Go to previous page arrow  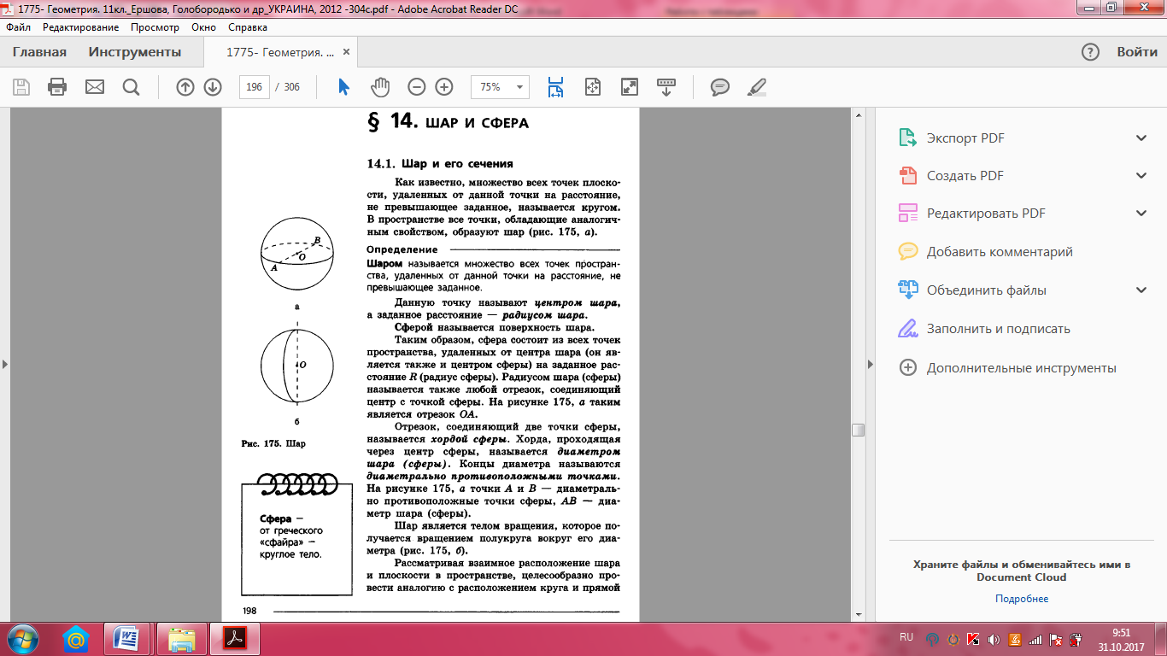185,87
